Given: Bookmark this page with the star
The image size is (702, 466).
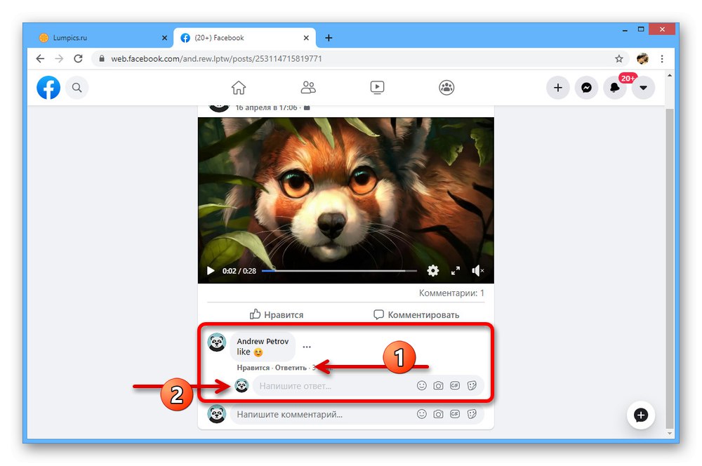Looking at the screenshot, I should pos(618,59).
